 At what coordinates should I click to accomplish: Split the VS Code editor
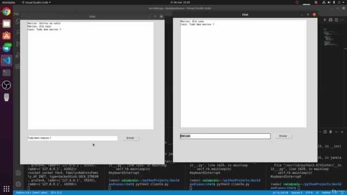click(336, 20)
